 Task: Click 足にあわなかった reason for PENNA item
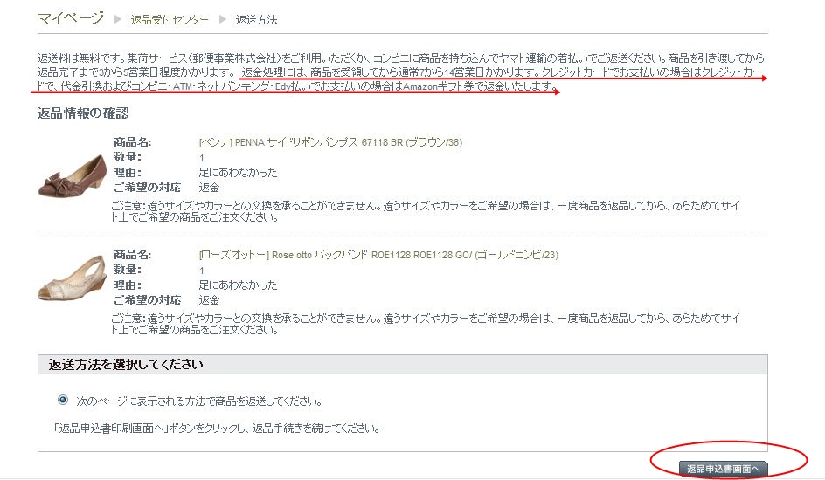(x=238, y=172)
